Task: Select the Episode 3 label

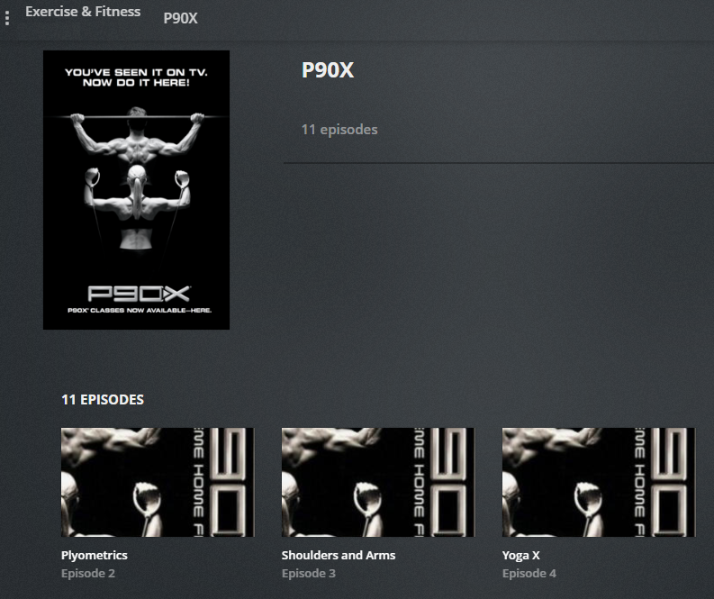Action: (x=308, y=573)
